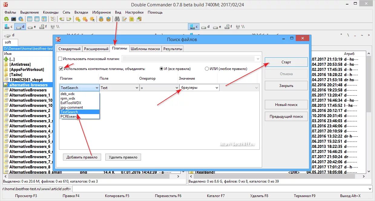Open the Оператор dropdown showing '='
The height and width of the screenshot is (201, 375).
[x=159, y=88]
